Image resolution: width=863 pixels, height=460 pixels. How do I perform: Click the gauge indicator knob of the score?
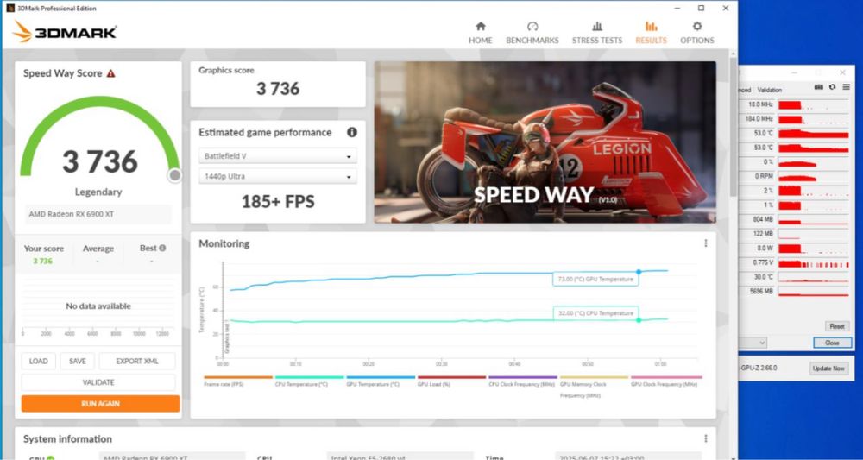pos(175,175)
